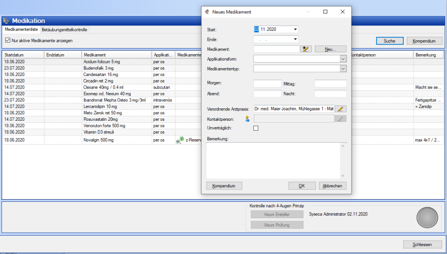The image size is (447, 254).
Task: Click into the Morgen dosage field
Action: tap(267, 84)
